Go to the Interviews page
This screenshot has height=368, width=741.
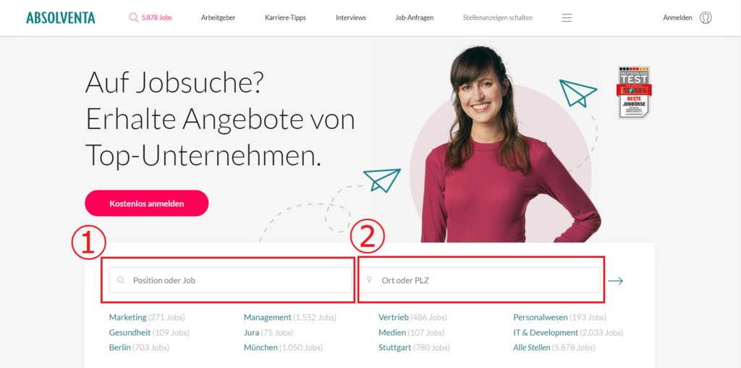pos(351,18)
